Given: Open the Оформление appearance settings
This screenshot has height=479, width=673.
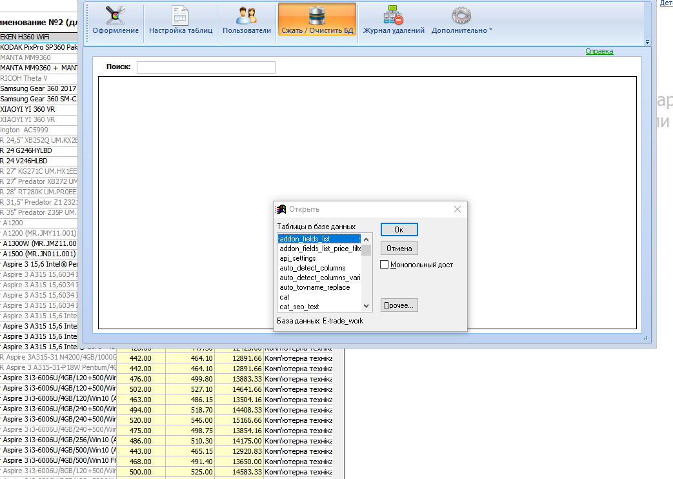Looking at the screenshot, I should click(x=116, y=21).
